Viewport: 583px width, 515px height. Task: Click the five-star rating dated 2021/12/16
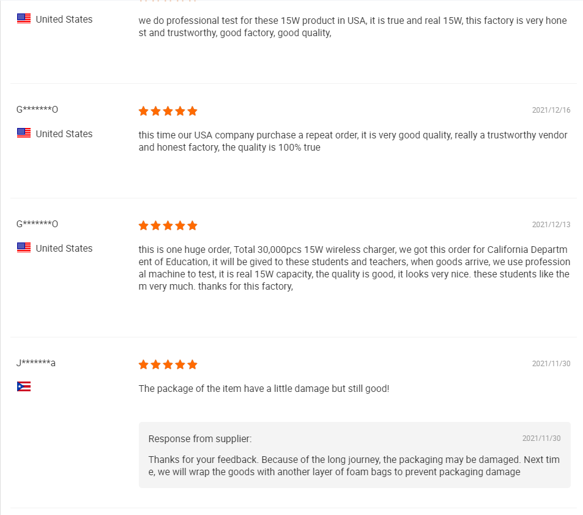168,111
